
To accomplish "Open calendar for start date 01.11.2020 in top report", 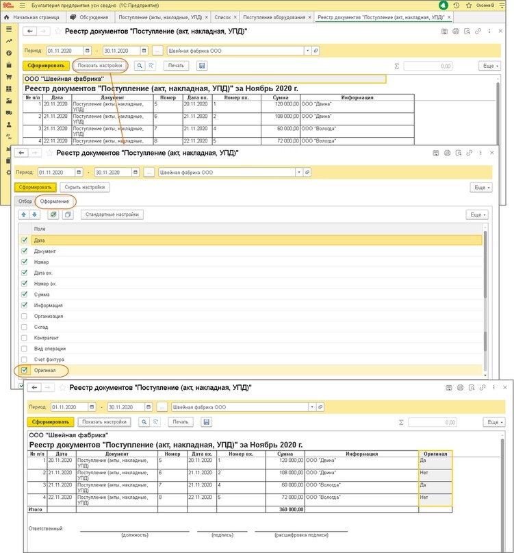I will 88,51.
